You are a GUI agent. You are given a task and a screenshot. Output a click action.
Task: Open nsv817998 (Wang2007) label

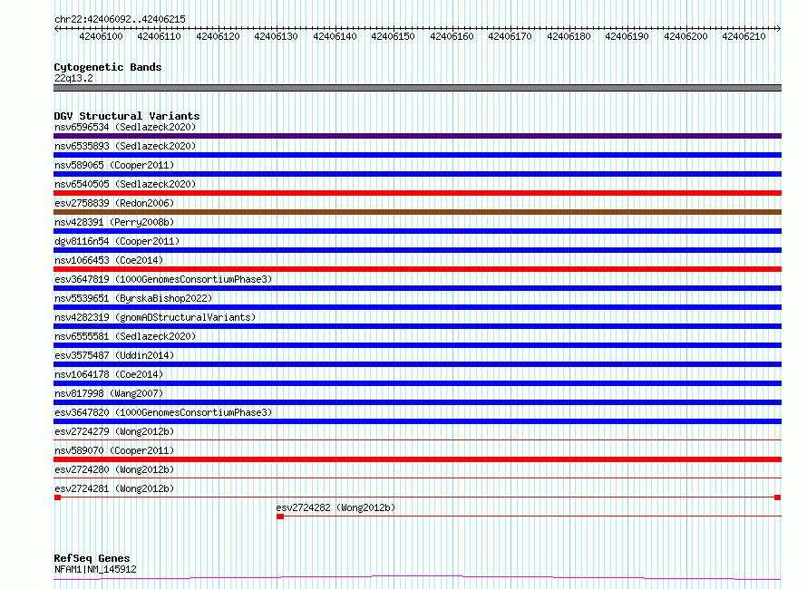click(109, 393)
